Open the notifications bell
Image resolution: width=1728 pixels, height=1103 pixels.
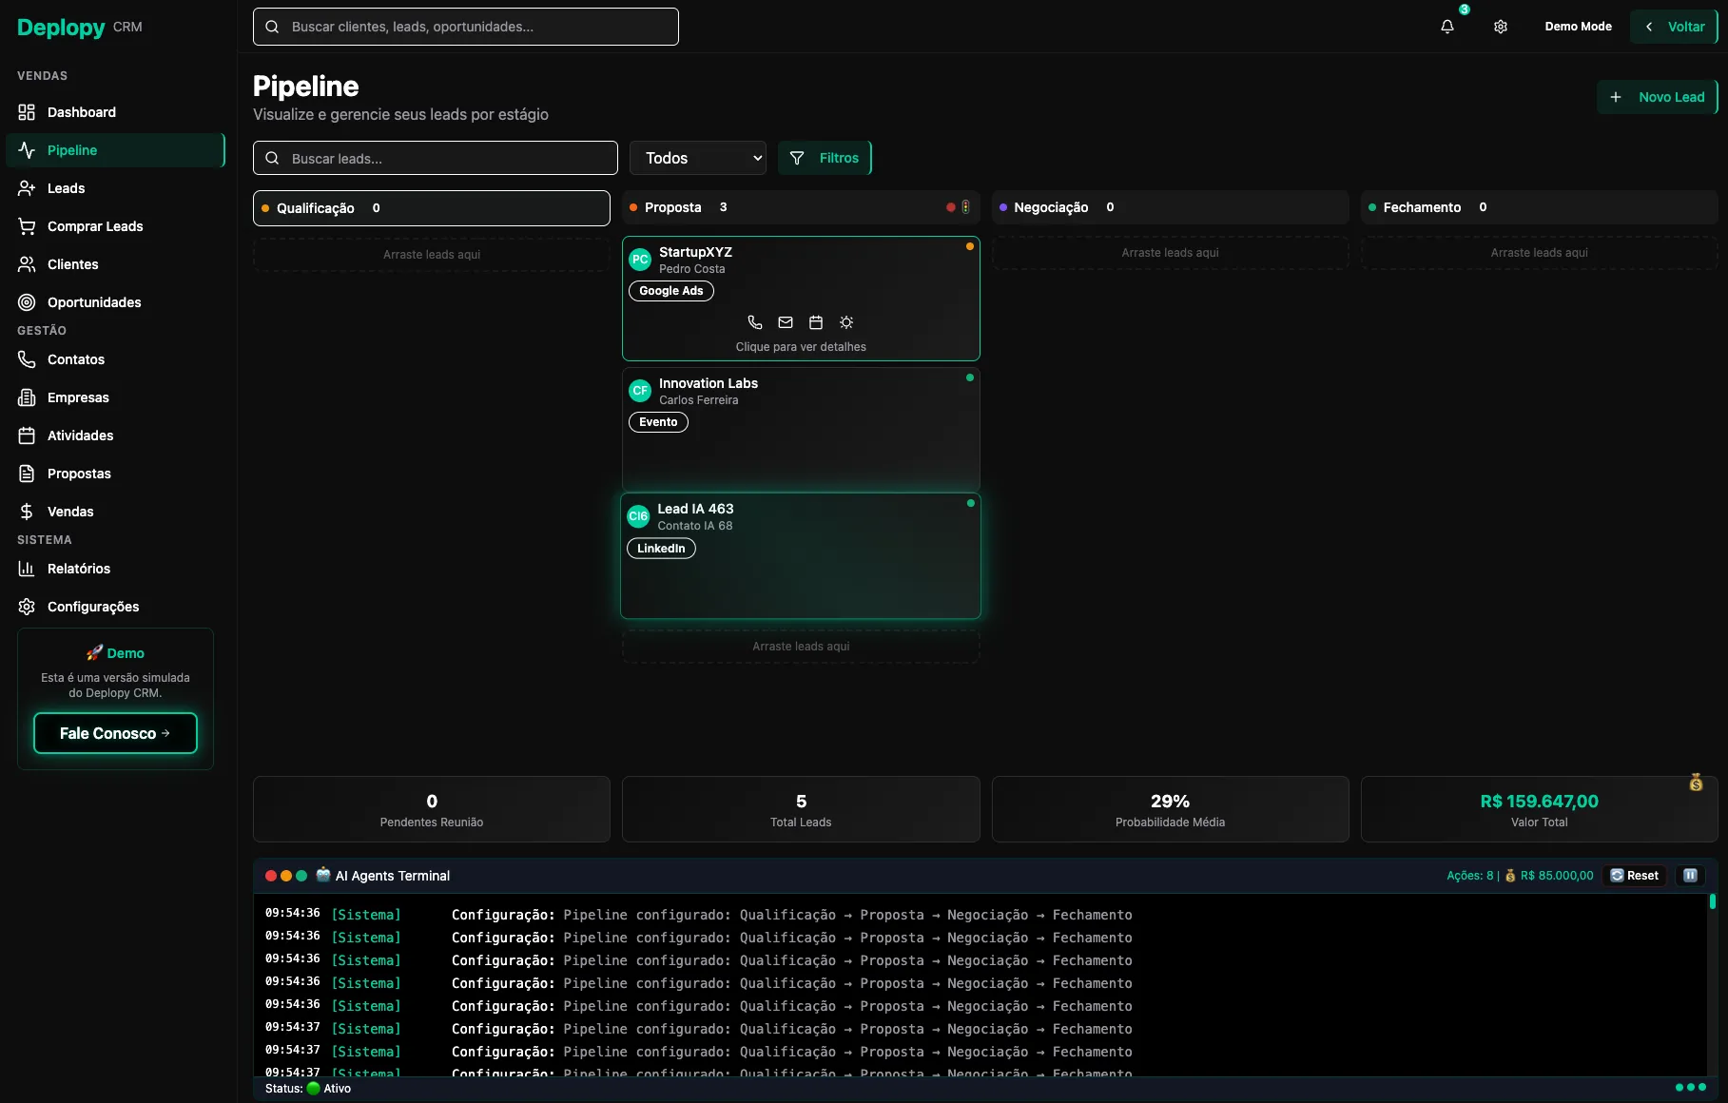1447,27
